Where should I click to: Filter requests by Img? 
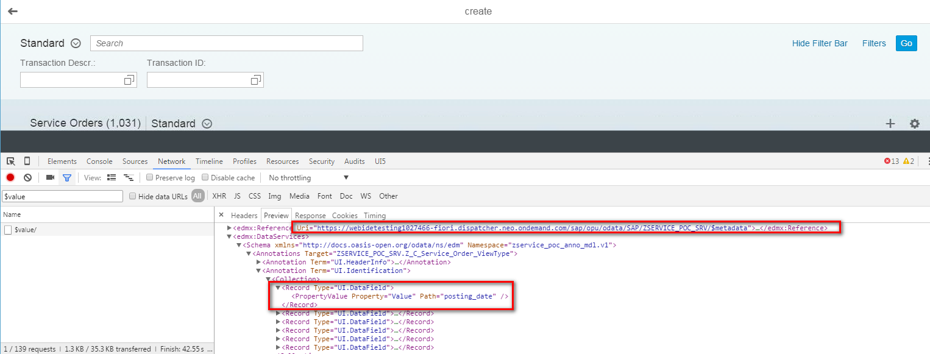pos(275,196)
